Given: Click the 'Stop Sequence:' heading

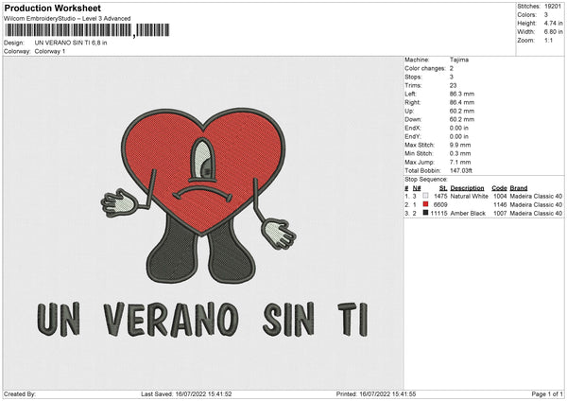Looking at the screenshot, I should [426, 180].
